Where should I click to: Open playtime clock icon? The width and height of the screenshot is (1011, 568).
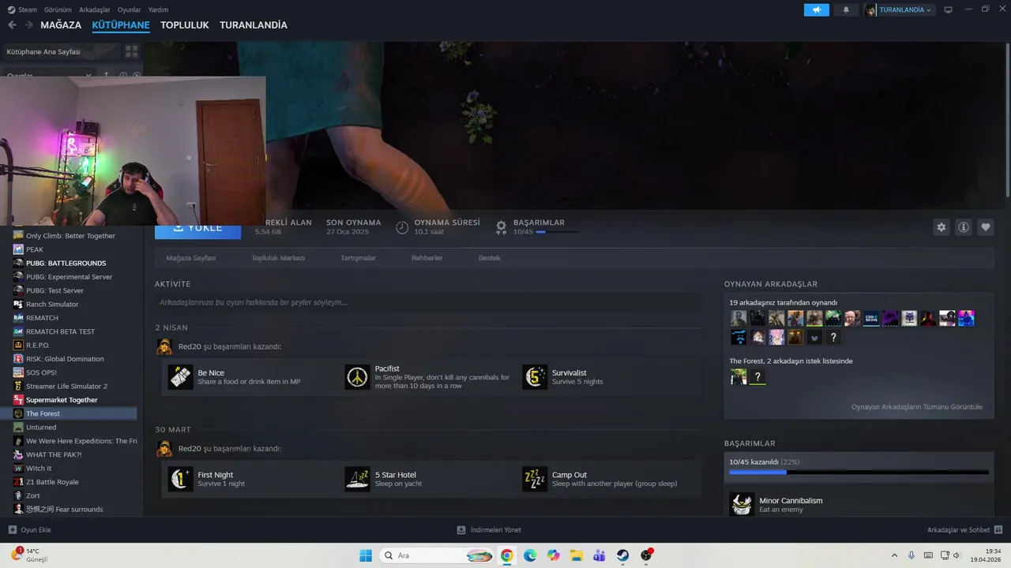point(402,227)
